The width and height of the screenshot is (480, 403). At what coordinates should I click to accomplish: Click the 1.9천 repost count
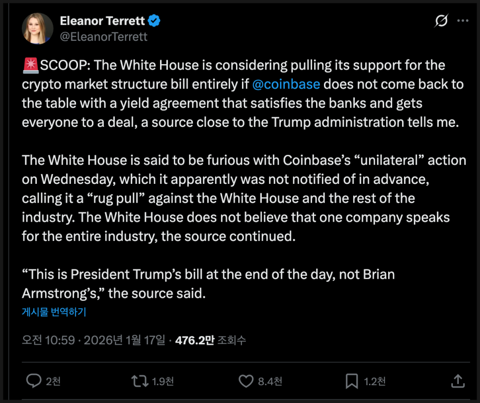[x=163, y=382]
